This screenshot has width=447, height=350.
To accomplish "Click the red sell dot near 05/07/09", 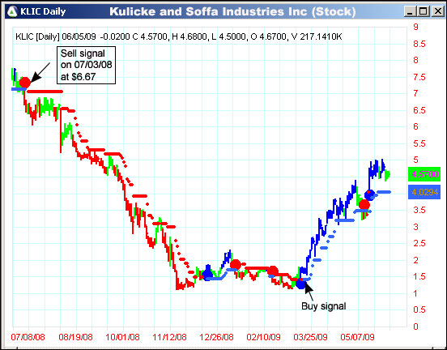I will (364, 204).
